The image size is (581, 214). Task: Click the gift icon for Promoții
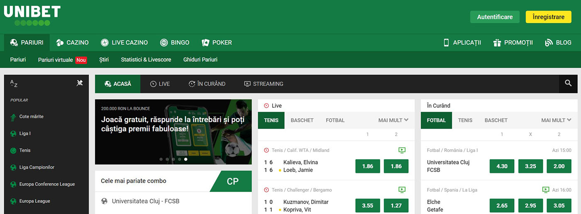click(497, 42)
